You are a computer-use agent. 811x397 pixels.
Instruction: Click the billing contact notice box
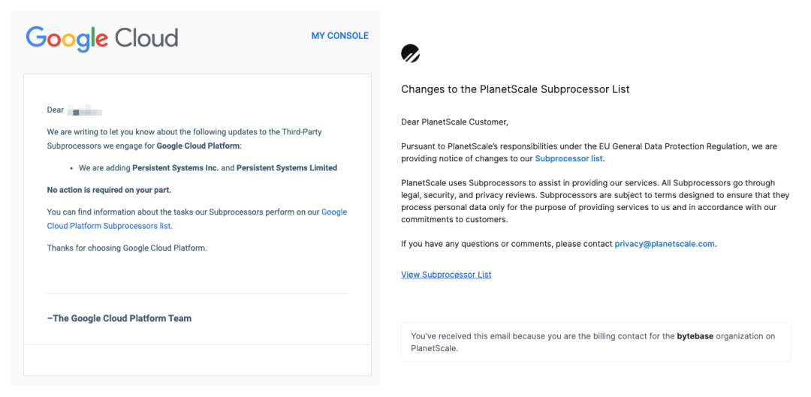pos(595,341)
